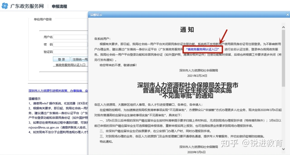Click the notice dialog vertical scrollbar thumb

(x=283, y=58)
